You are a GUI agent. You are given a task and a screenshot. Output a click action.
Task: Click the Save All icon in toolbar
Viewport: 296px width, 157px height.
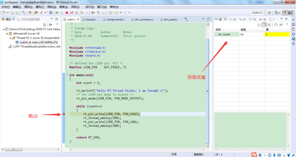(x=17, y=13)
